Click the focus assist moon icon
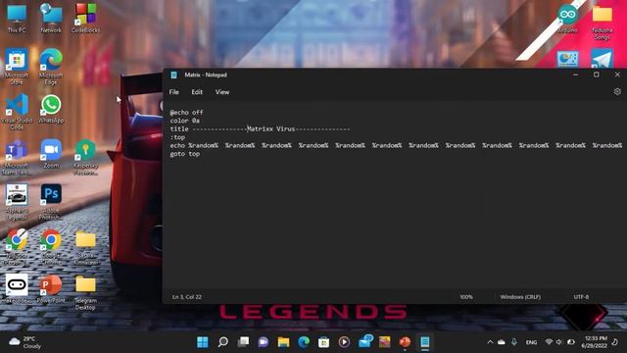 [x=615, y=342]
